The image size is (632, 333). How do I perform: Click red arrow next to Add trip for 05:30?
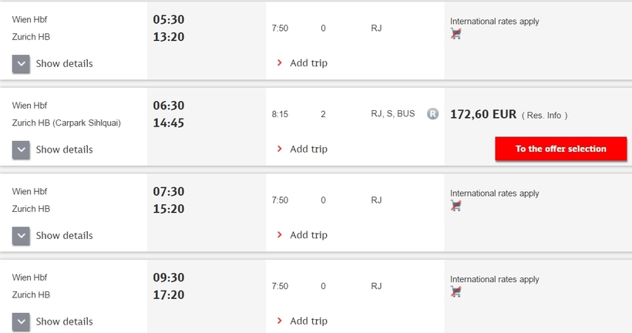(x=279, y=63)
